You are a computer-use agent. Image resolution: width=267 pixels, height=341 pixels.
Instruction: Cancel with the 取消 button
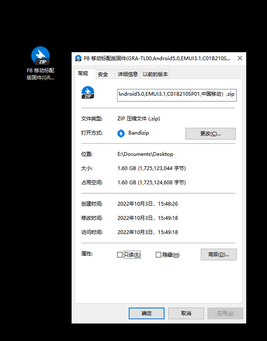click(x=186, y=313)
